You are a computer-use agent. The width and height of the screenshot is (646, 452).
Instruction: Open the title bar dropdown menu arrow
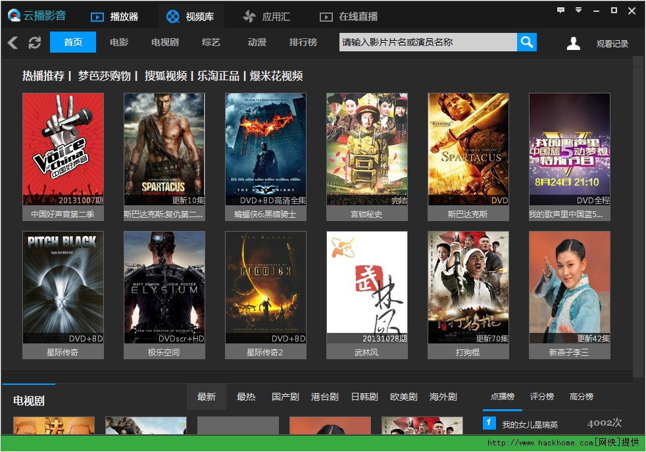[578, 10]
